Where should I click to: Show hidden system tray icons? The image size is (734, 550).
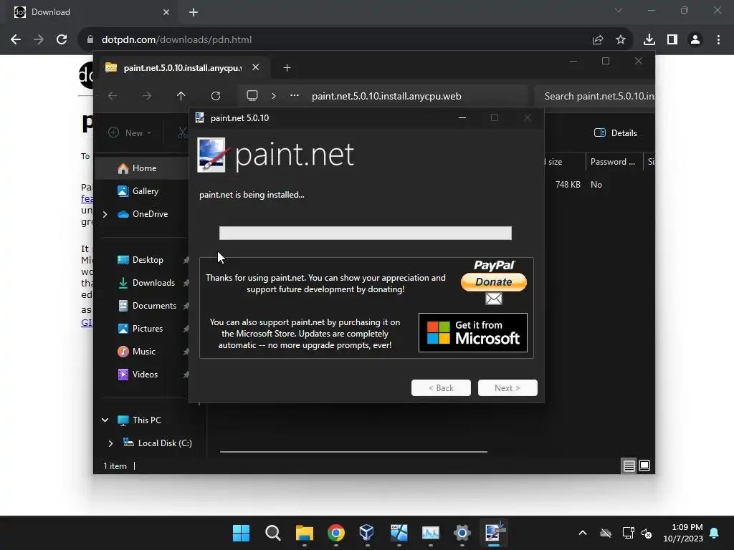pos(583,533)
